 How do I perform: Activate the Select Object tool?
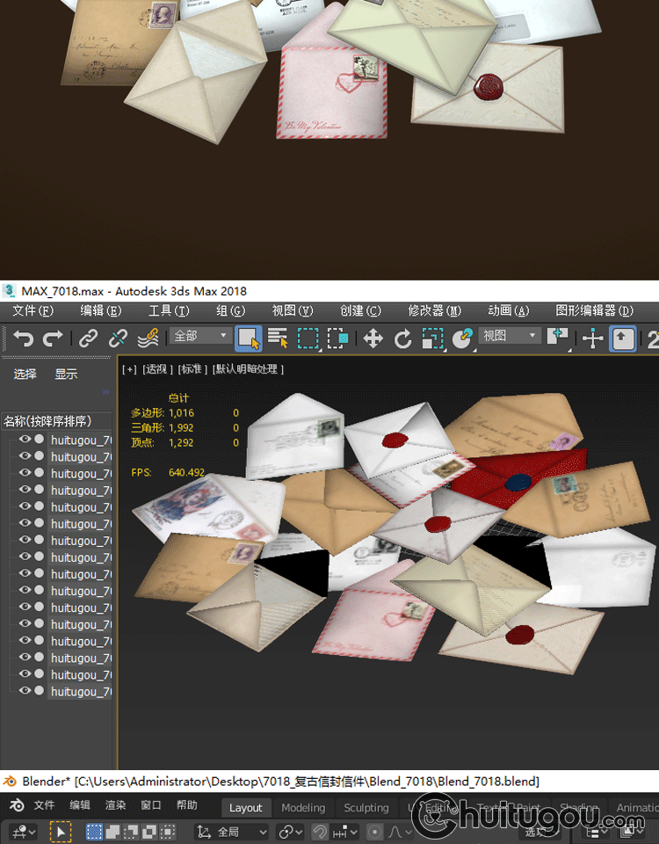click(249, 338)
